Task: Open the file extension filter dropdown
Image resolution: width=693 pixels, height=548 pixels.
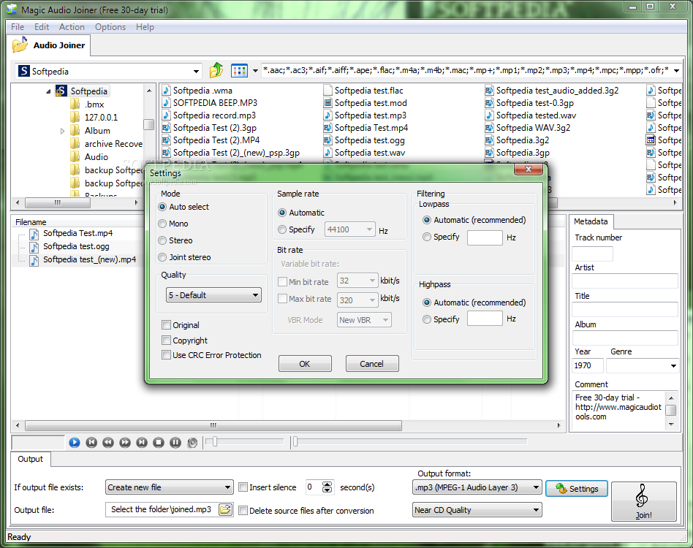Action: (675, 71)
